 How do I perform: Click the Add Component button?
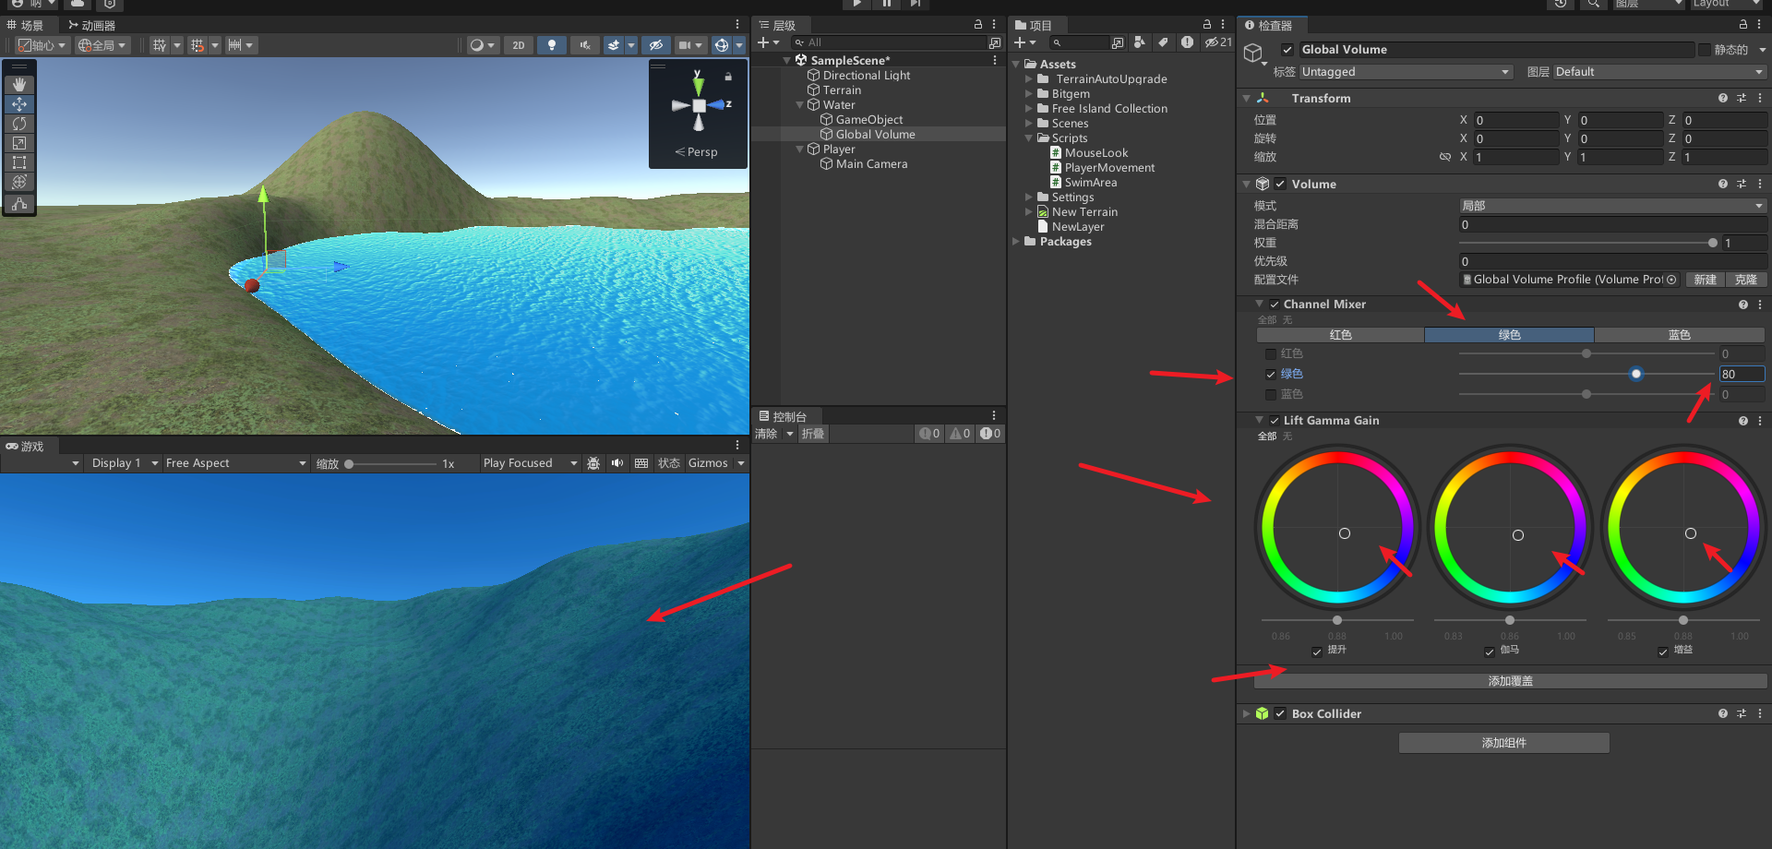pos(1503,743)
